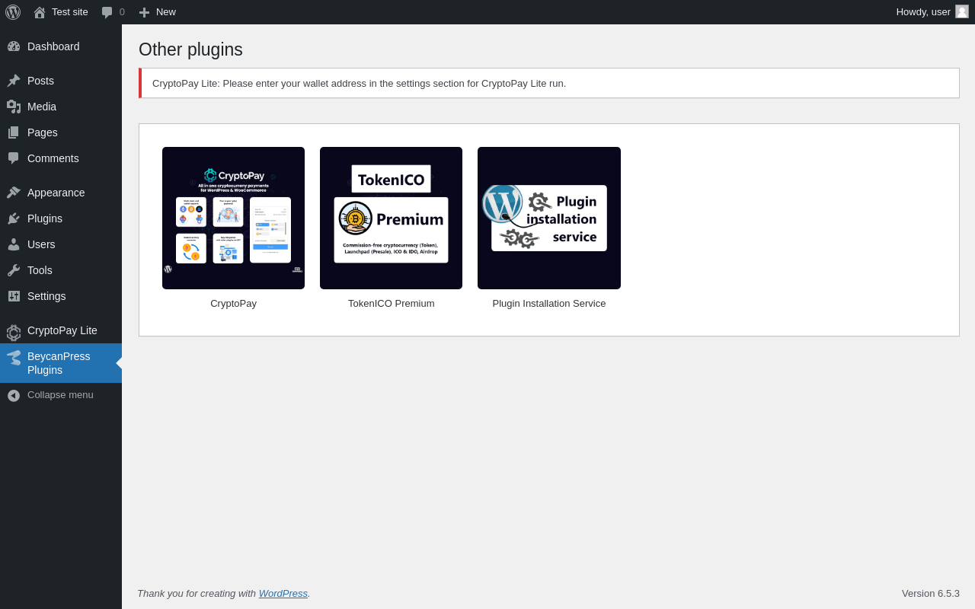Click the CryptoPay Lite wallet address notice
This screenshot has width=975, height=609.
pos(549,83)
